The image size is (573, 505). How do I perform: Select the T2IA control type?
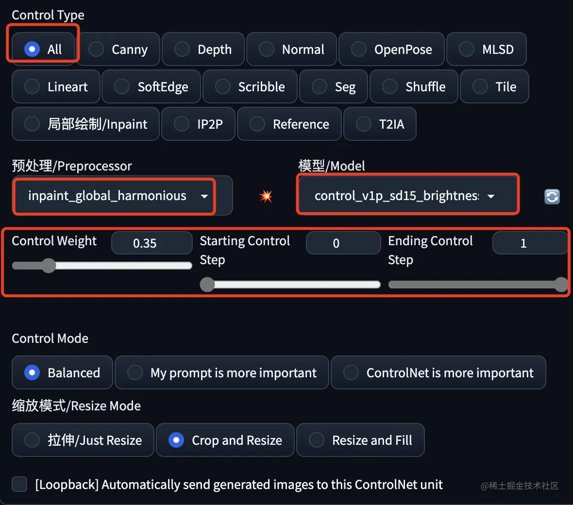coord(380,124)
